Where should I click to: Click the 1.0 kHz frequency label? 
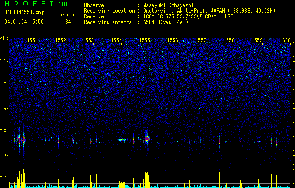pos(4,85)
